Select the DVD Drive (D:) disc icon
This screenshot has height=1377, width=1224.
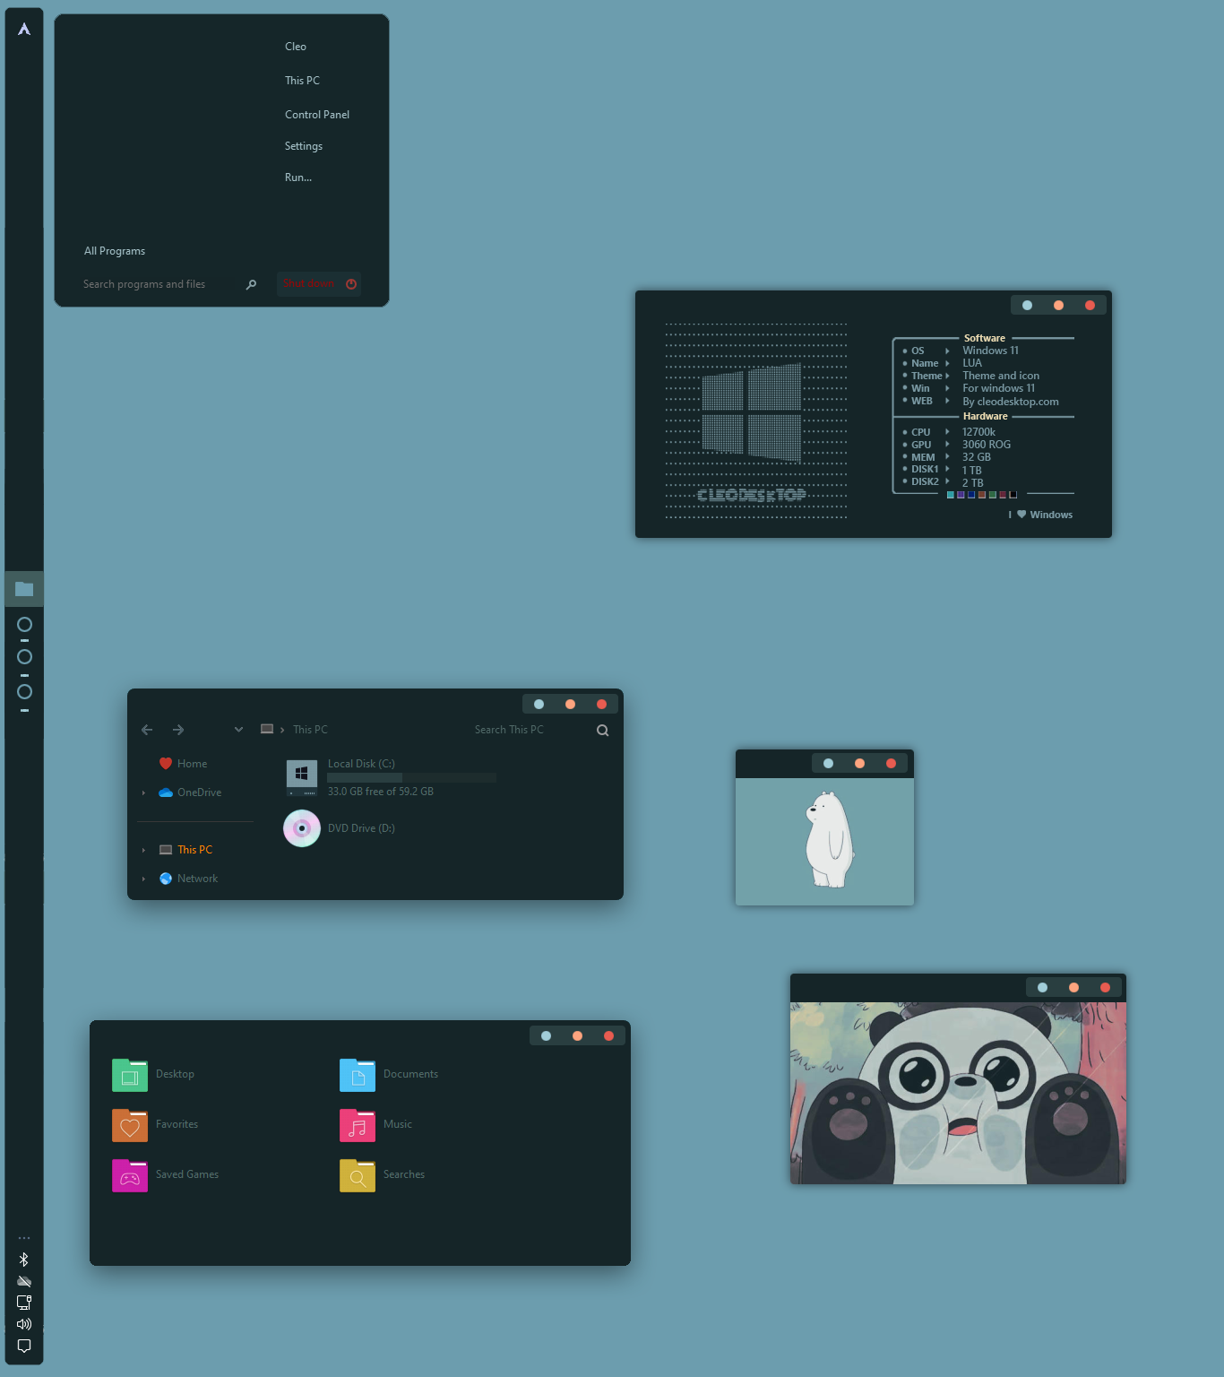click(302, 828)
